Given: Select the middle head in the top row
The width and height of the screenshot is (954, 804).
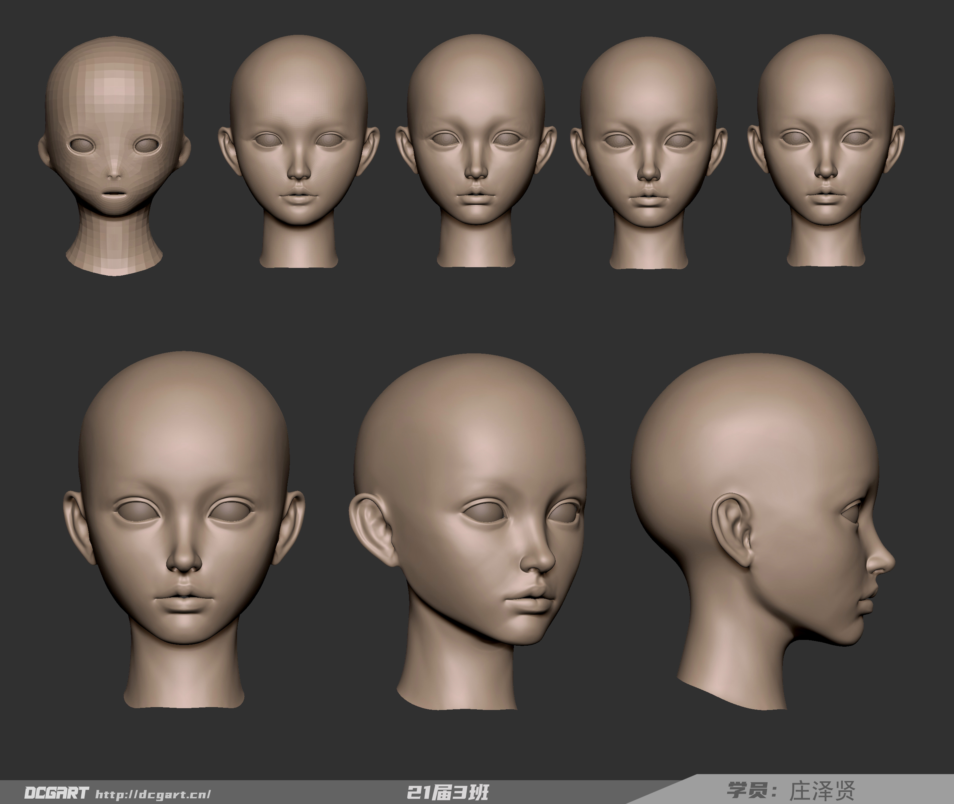Looking at the screenshot, I should click(476, 151).
